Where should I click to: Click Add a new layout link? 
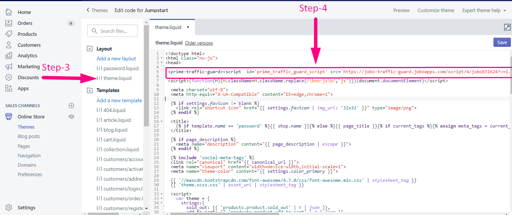116,58
